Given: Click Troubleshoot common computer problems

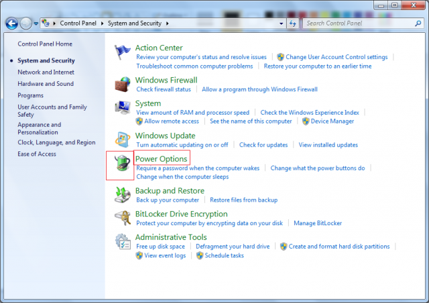Looking at the screenshot, I should click(194, 66).
